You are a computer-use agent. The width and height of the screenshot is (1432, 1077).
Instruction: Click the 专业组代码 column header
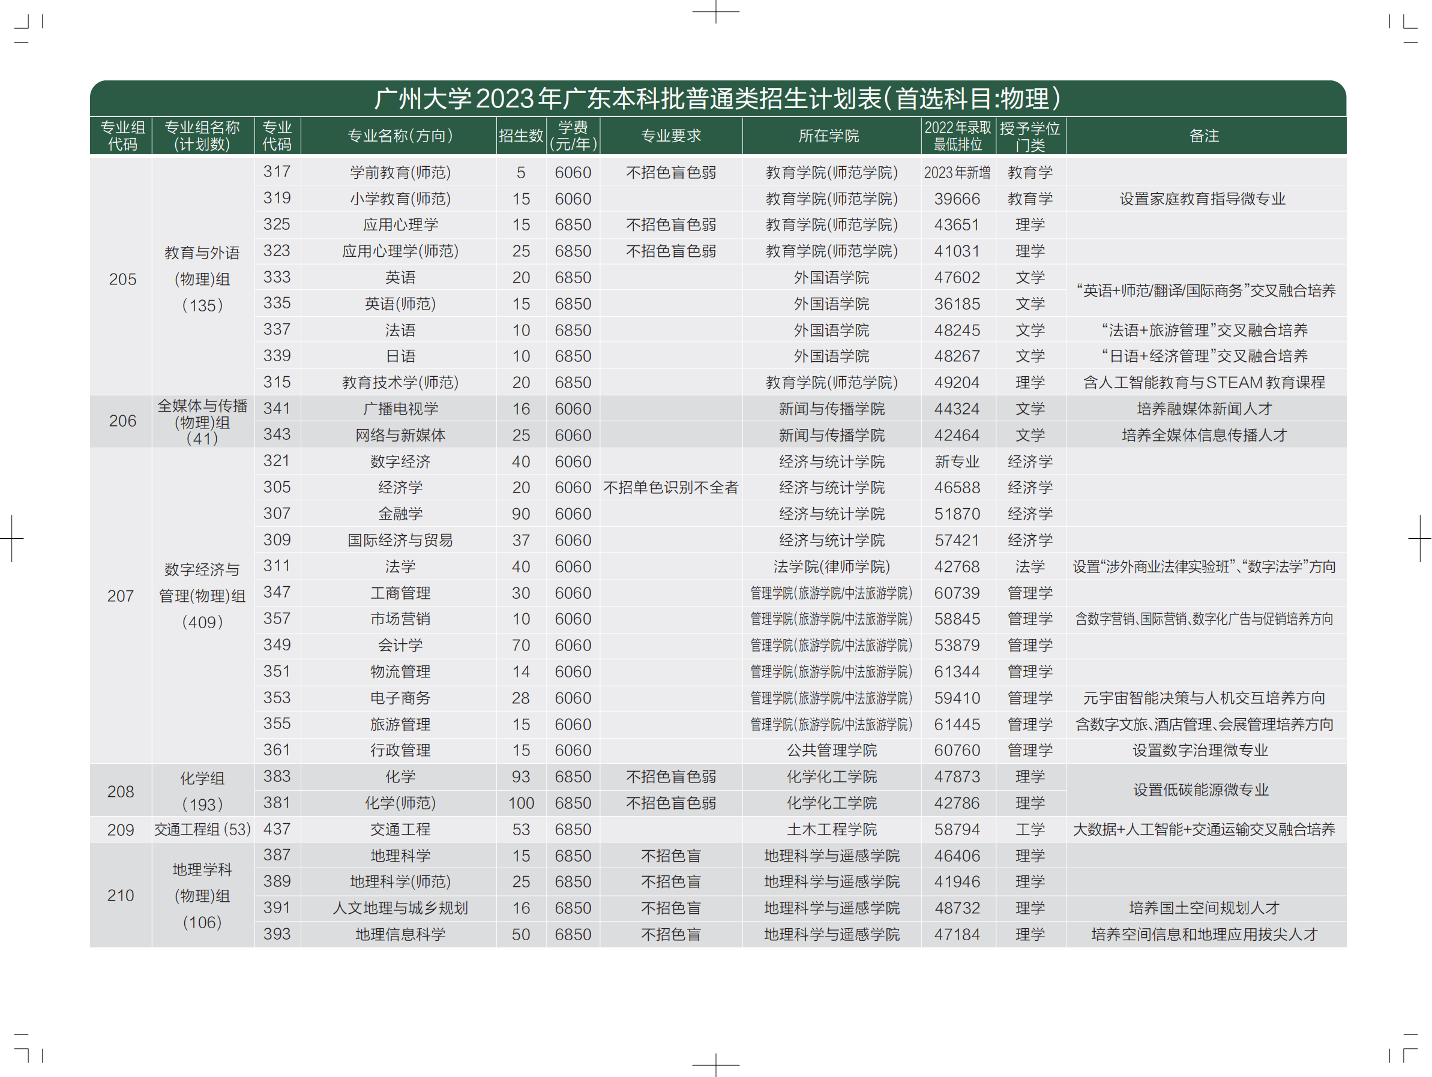pyautogui.click(x=122, y=136)
